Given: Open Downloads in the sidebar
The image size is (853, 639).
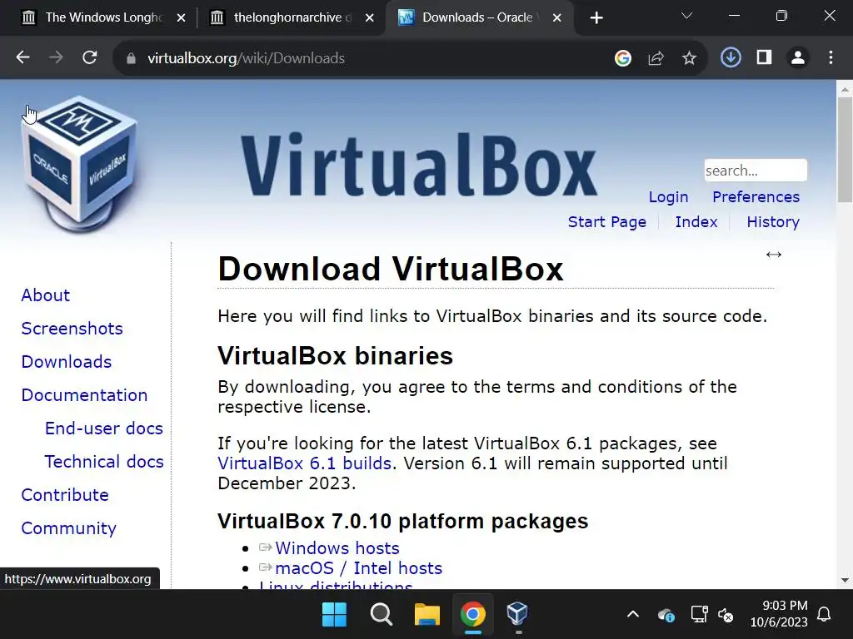Looking at the screenshot, I should click(67, 361).
